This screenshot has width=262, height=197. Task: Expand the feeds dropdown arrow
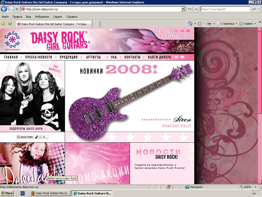[204, 24]
